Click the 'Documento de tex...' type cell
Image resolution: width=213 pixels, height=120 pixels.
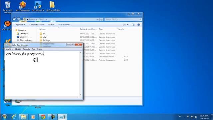coord(107,57)
